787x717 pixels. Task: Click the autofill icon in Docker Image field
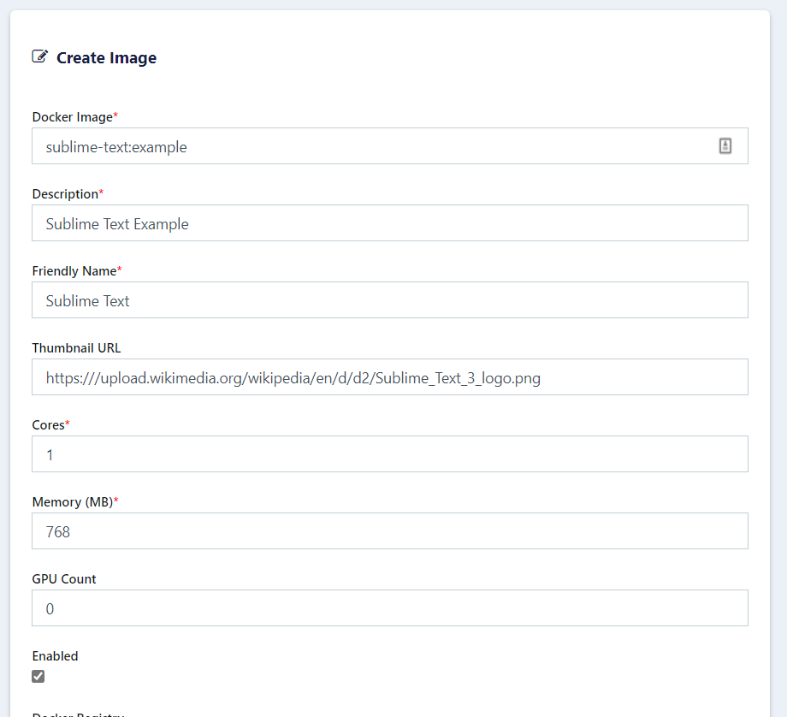point(725,146)
